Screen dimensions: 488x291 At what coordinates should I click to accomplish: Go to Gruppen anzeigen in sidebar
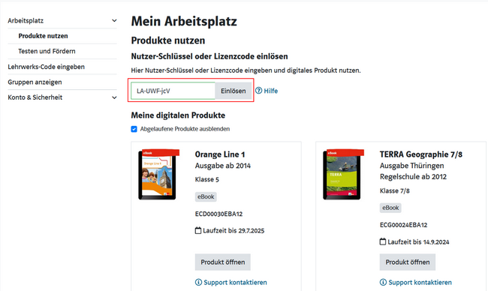click(35, 82)
